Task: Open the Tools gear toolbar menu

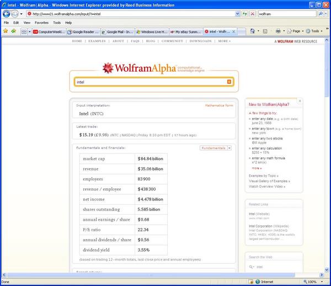Action: coord(314,31)
